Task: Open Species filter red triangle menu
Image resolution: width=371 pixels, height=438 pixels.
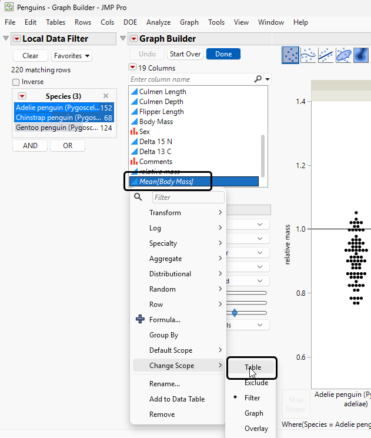Action: pos(22,96)
